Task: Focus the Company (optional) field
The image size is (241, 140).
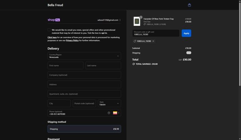Action: pyautogui.click(x=84, y=75)
